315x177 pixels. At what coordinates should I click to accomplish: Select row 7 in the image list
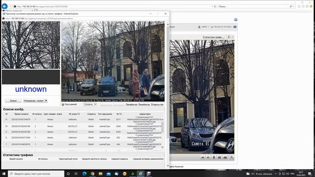pyautogui.click(x=83, y=144)
